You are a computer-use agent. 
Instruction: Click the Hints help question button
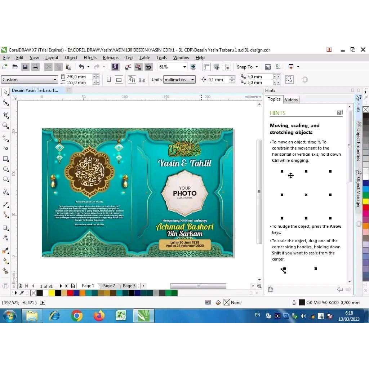coord(339,113)
